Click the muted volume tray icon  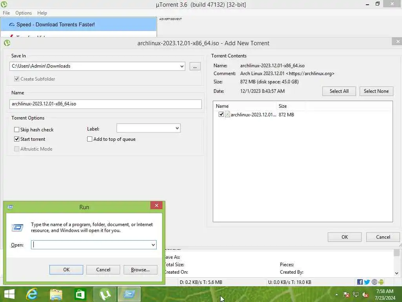[x=365, y=295]
